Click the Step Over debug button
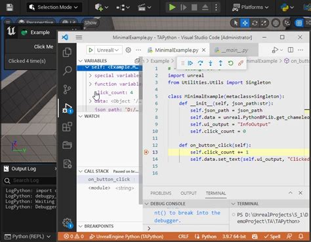The width and height of the screenshot is (311, 242). (200, 63)
